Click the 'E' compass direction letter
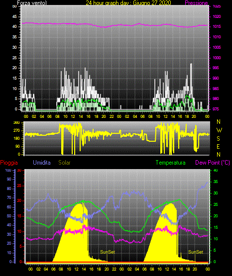This screenshot has width=232, height=276. 218,146
